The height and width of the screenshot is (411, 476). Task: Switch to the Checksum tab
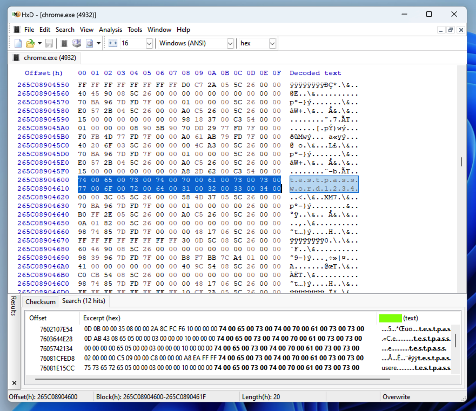pos(41,301)
